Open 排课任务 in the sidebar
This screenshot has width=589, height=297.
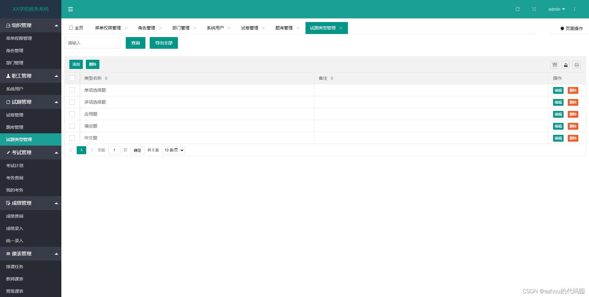pyautogui.click(x=31, y=267)
